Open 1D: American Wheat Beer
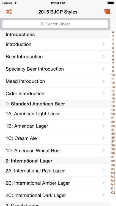 tap(55, 151)
